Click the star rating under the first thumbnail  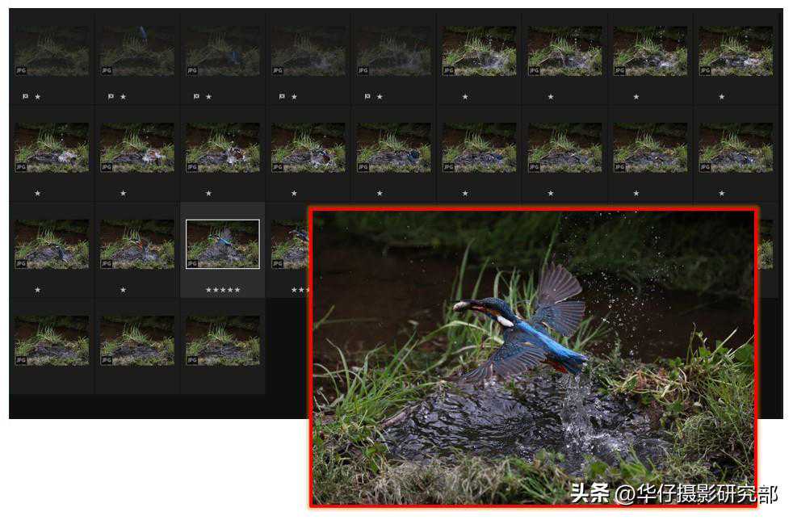[x=37, y=96]
